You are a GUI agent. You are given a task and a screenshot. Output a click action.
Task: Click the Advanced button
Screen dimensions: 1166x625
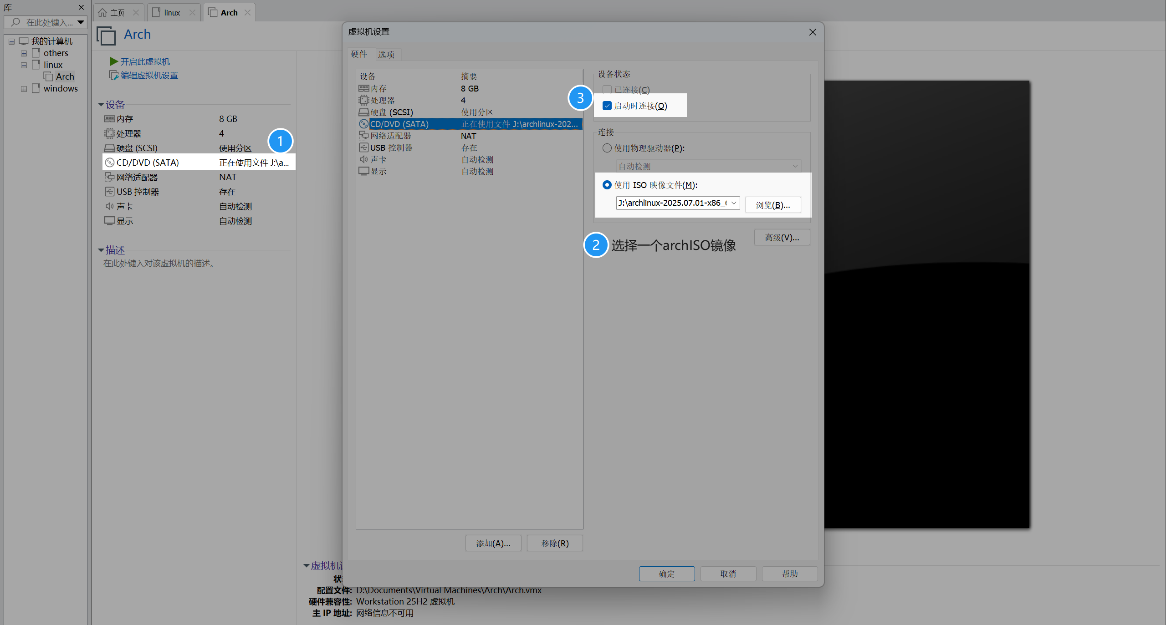coord(782,238)
